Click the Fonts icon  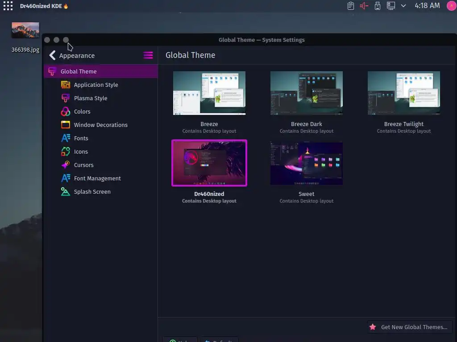tap(66, 138)
